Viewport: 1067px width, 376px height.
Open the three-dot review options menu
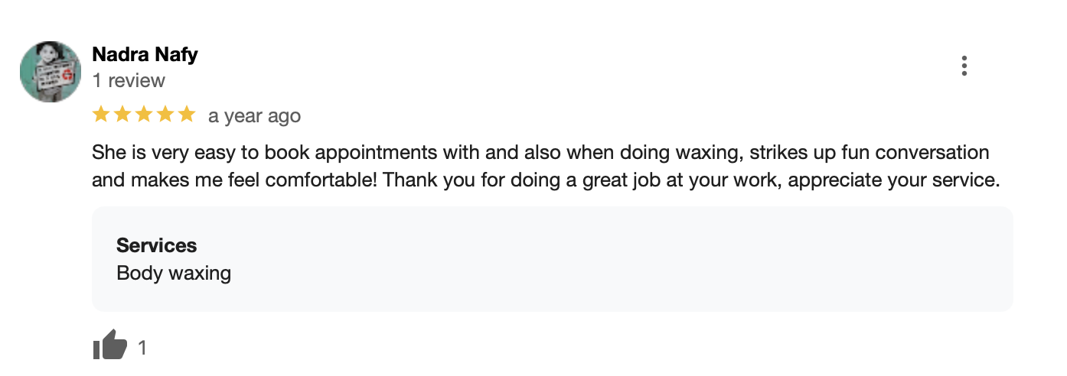[964, 66]
